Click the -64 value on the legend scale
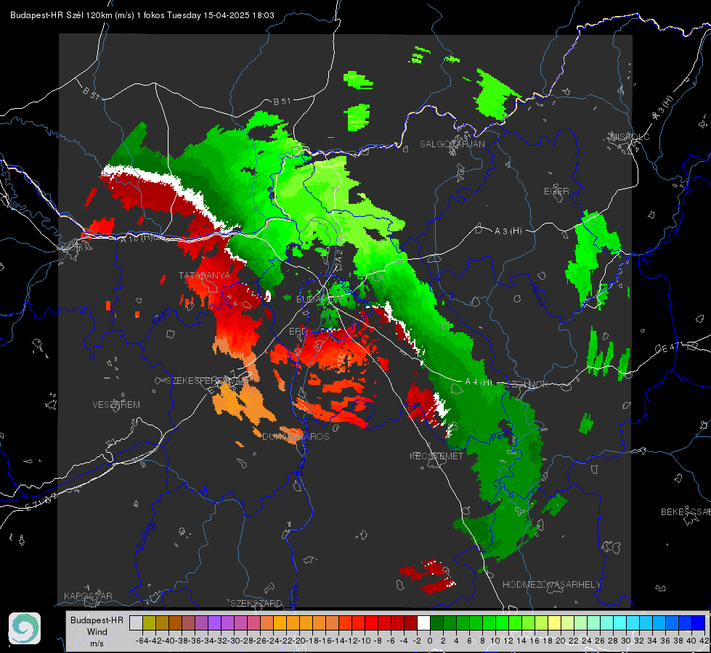Image resolution: width=711 pixels, height=653 pixels. [x=142, y=641]
